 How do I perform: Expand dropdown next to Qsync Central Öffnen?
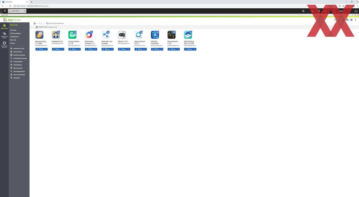coord(145,49)
